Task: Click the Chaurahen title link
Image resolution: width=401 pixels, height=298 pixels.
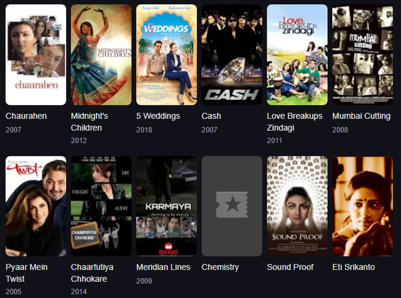Action: pos(26,116)
